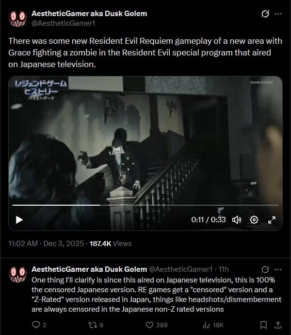Viewport: 291px width, 335px height.
Task: Expand video to fullscreen
Action: [x=272, y=220]
